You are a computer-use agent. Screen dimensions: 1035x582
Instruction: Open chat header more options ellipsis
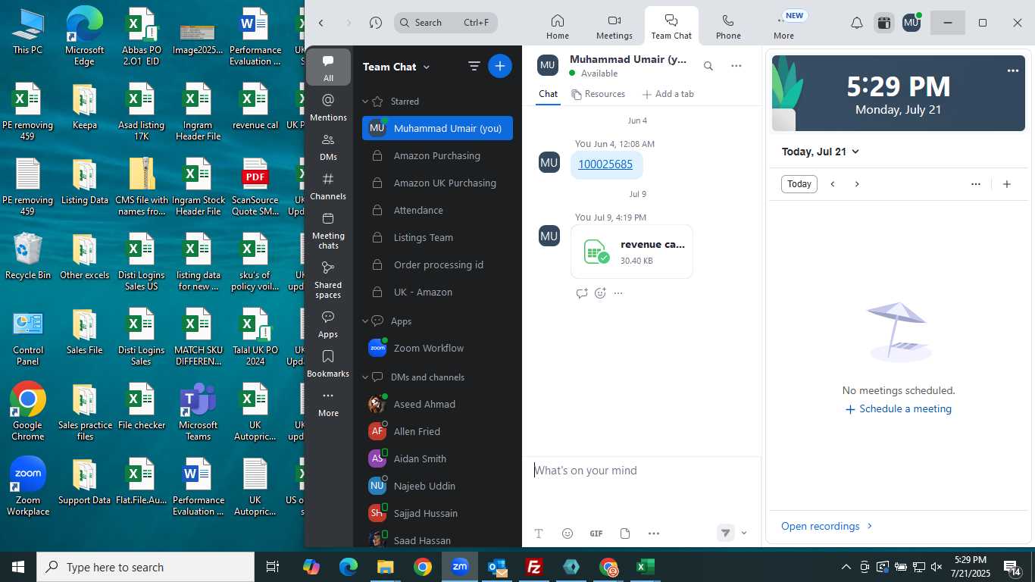pyautogui.click(x=736, y=66)
